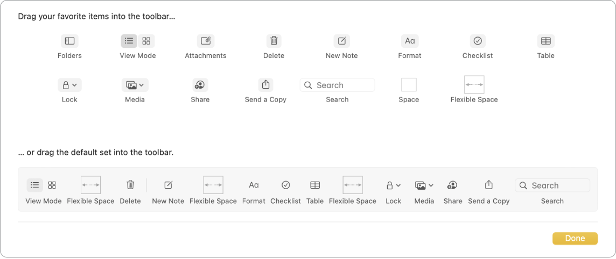This screenshot has height=259, width=616.
Task: Click the Folders sidebar icon
Action: [x=69, y=41]
